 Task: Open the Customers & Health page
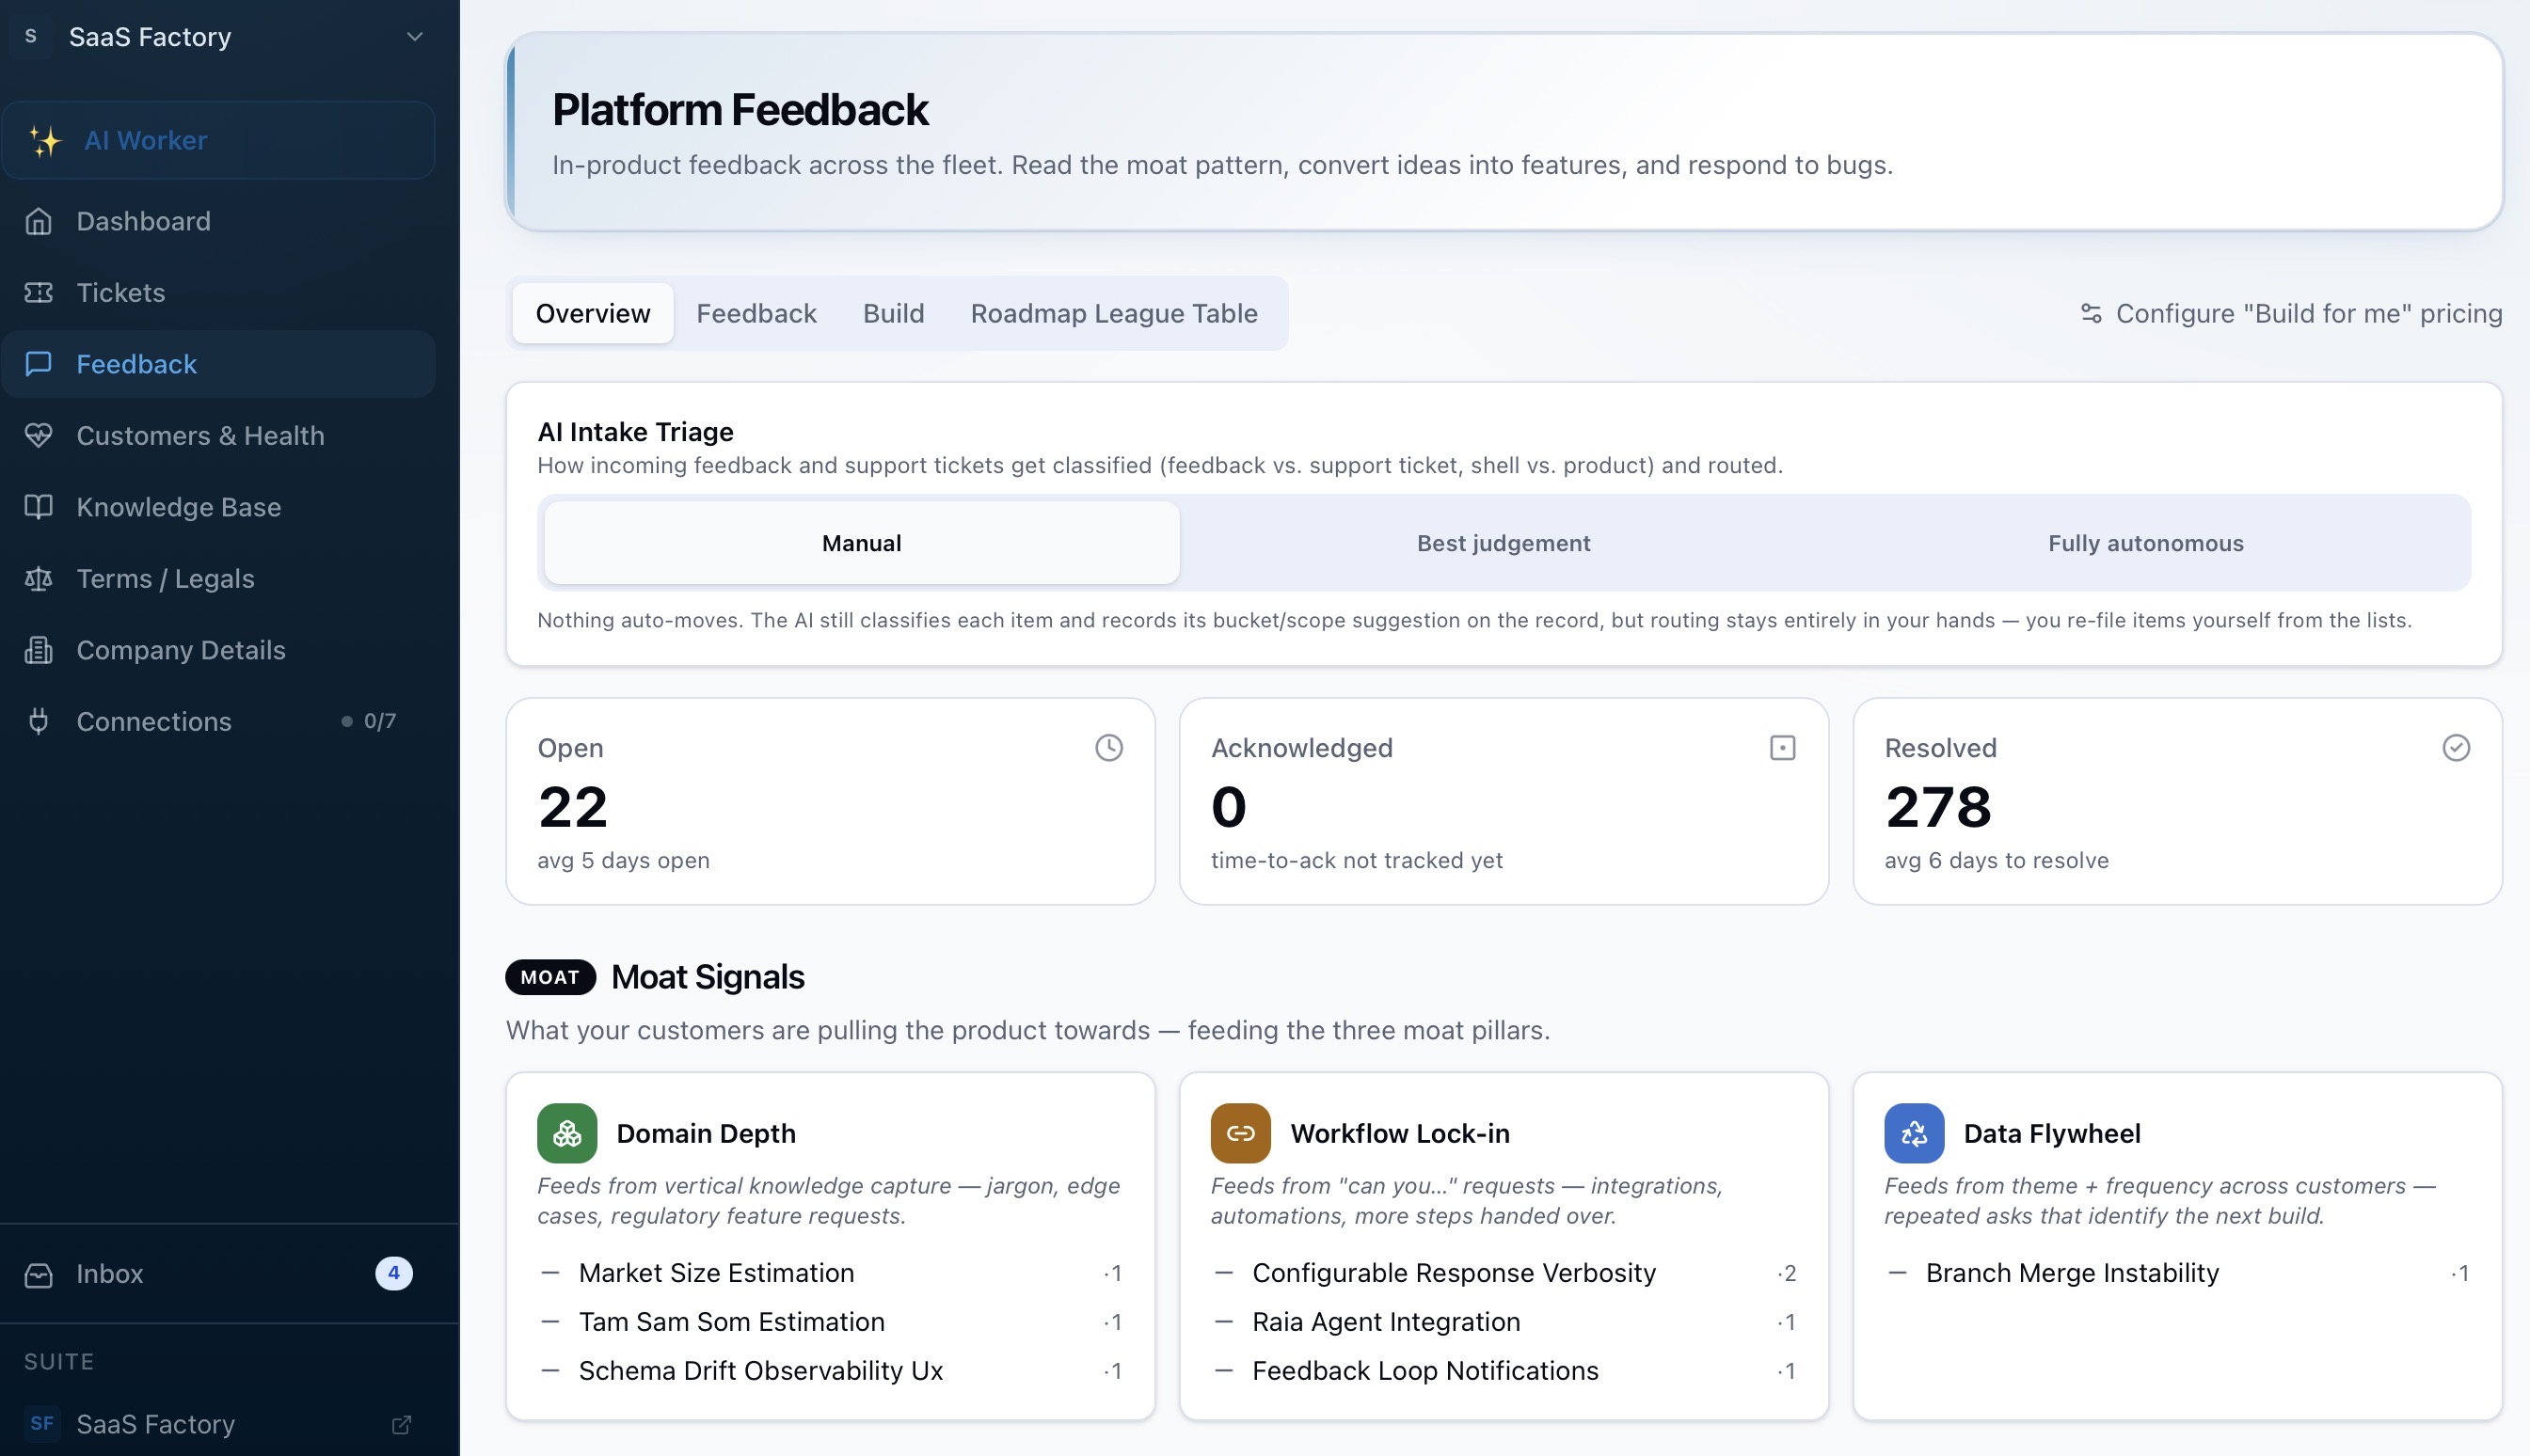click(x=219, y=435)
